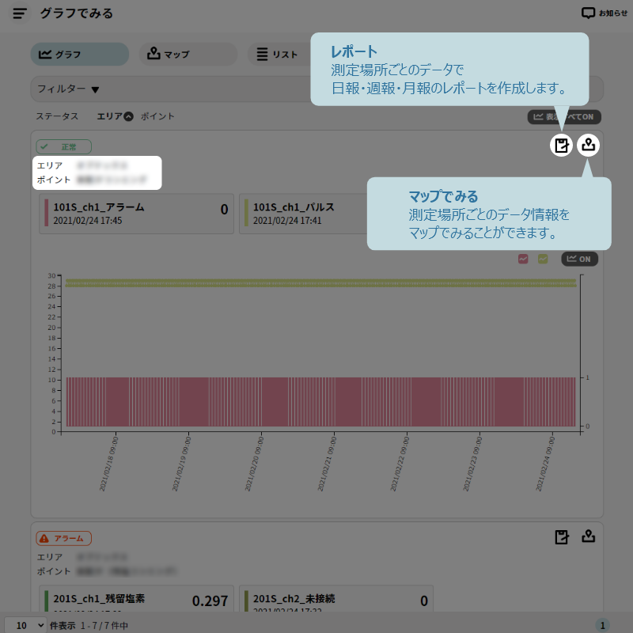633x633 pixels.
Task: Switch to the マップ tab
Action: (188, 54)
